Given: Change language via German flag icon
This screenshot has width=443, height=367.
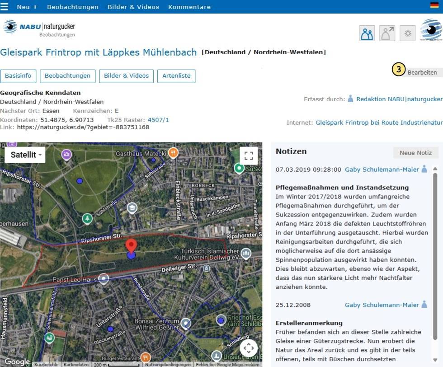Looking at the screenshot, I should point(434,5).
